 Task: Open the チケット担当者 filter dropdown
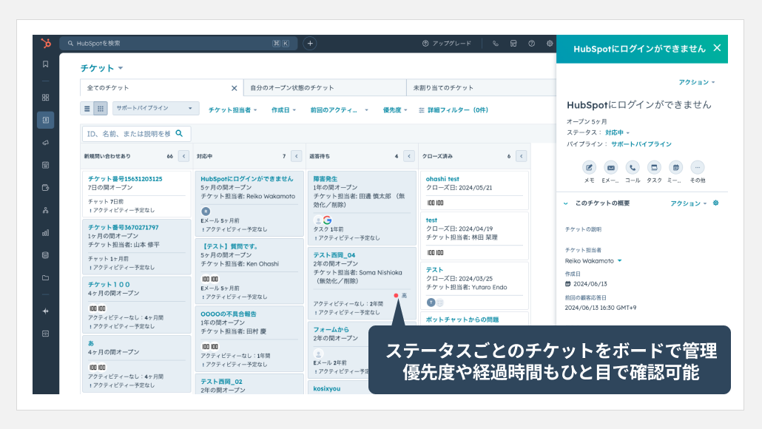(x=233, y=110)
